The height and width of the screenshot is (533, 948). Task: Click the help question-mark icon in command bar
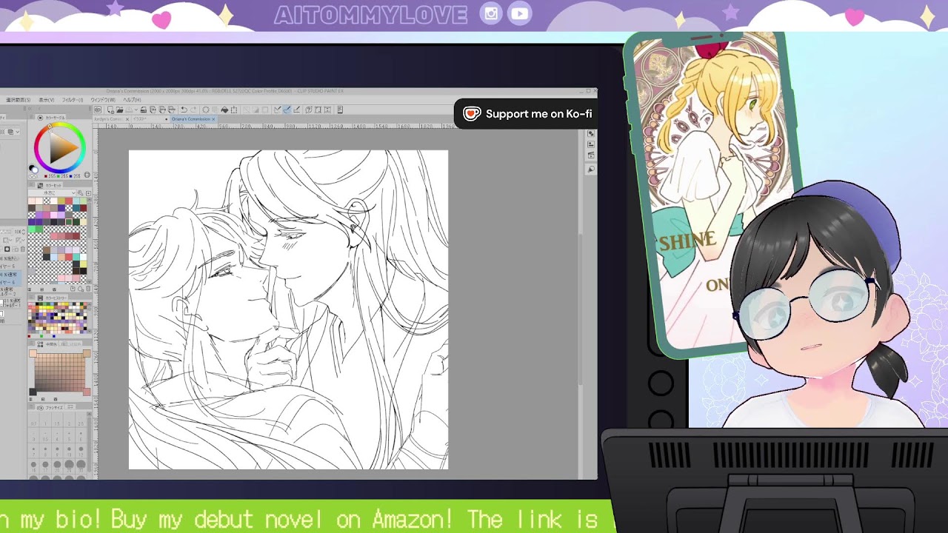pyautogui.click(x=308, y=110)
